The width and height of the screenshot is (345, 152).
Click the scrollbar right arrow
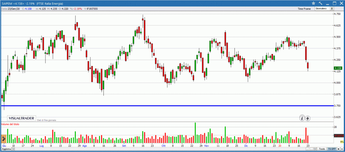315,149
